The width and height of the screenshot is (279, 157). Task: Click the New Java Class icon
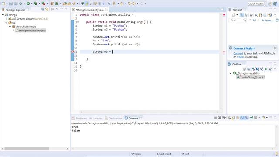click(57, 3)
